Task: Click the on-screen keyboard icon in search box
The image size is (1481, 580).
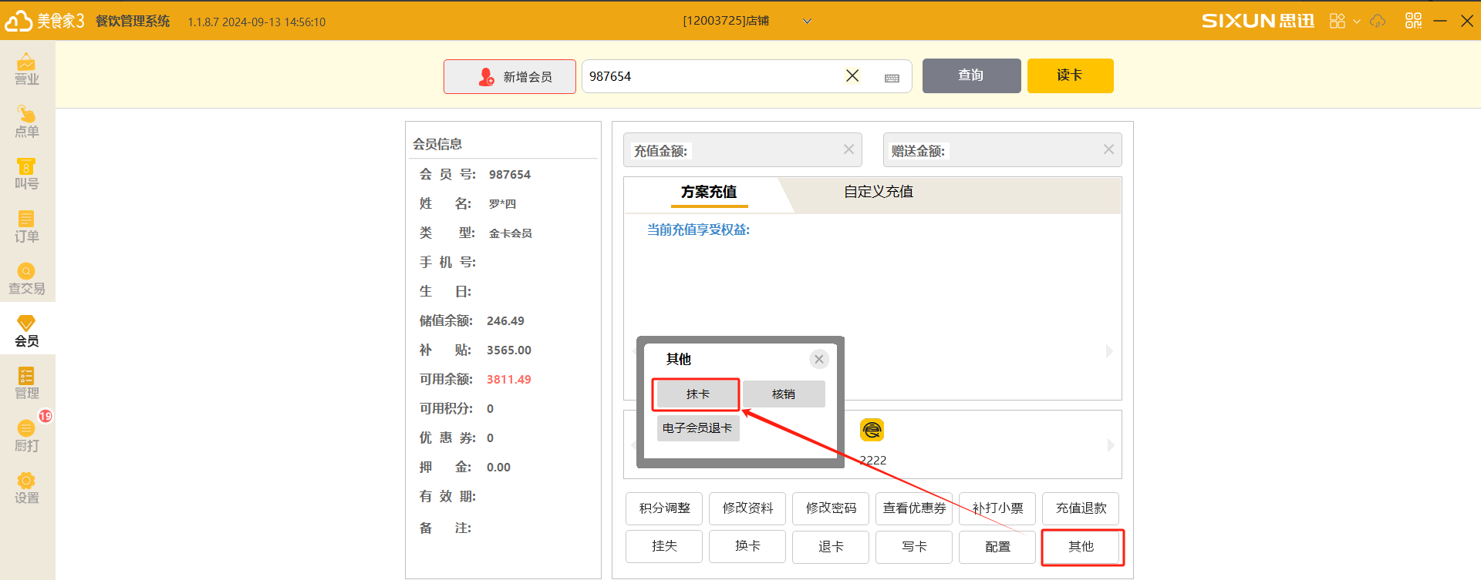Action: 892,77
